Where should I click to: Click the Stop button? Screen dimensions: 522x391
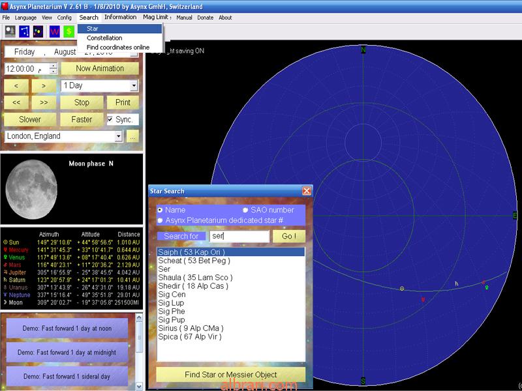coord(82,103)
